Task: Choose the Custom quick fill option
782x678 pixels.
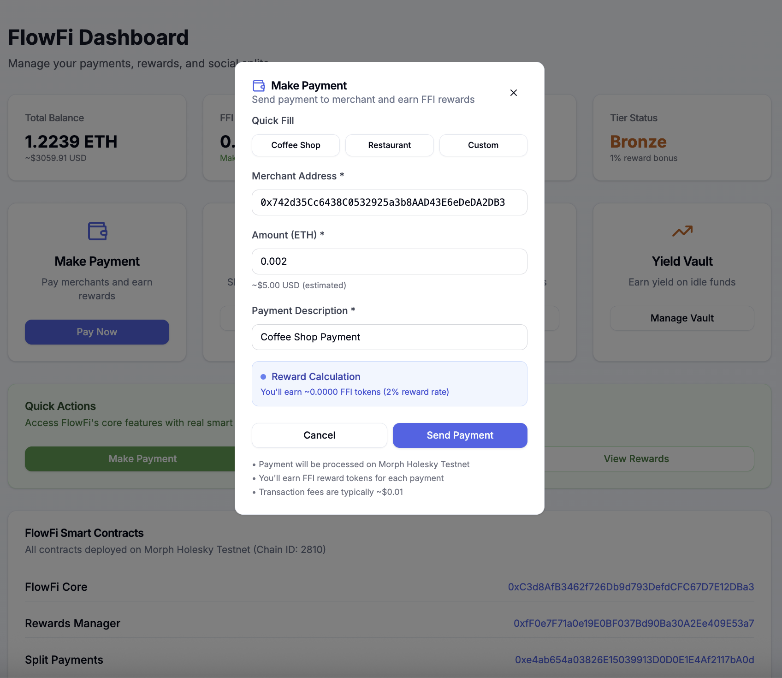Action: pos(483,145)
